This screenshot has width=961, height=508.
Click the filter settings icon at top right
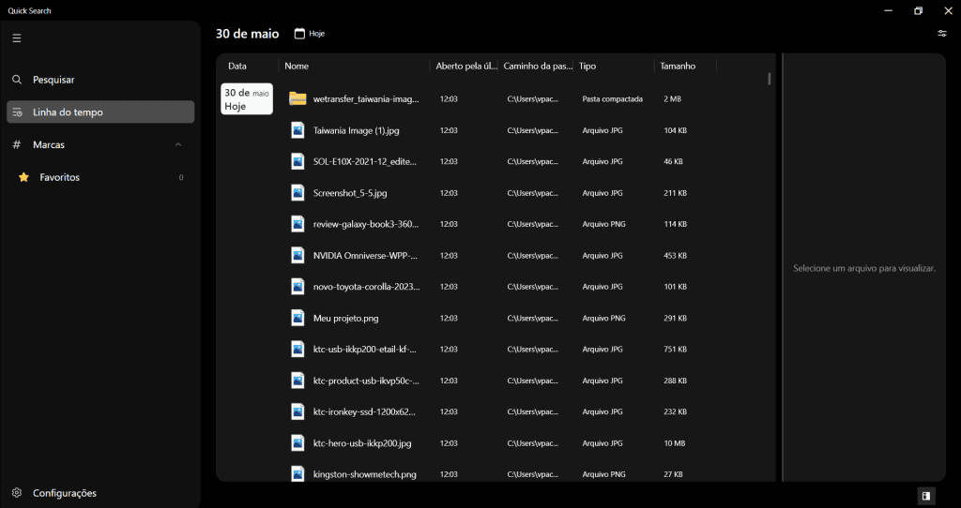[x=942, y=34]
